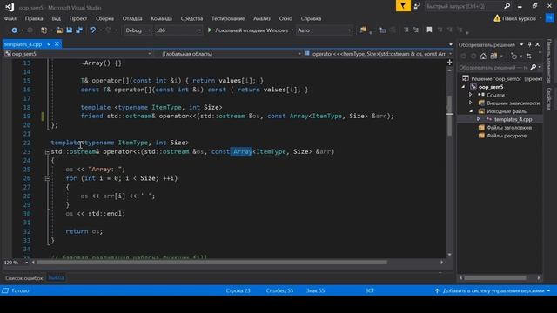Image resolution: width=557 pixels, height=313 pixels.
Task: Open the Отладка menu
Action: [x=132, y=18]
